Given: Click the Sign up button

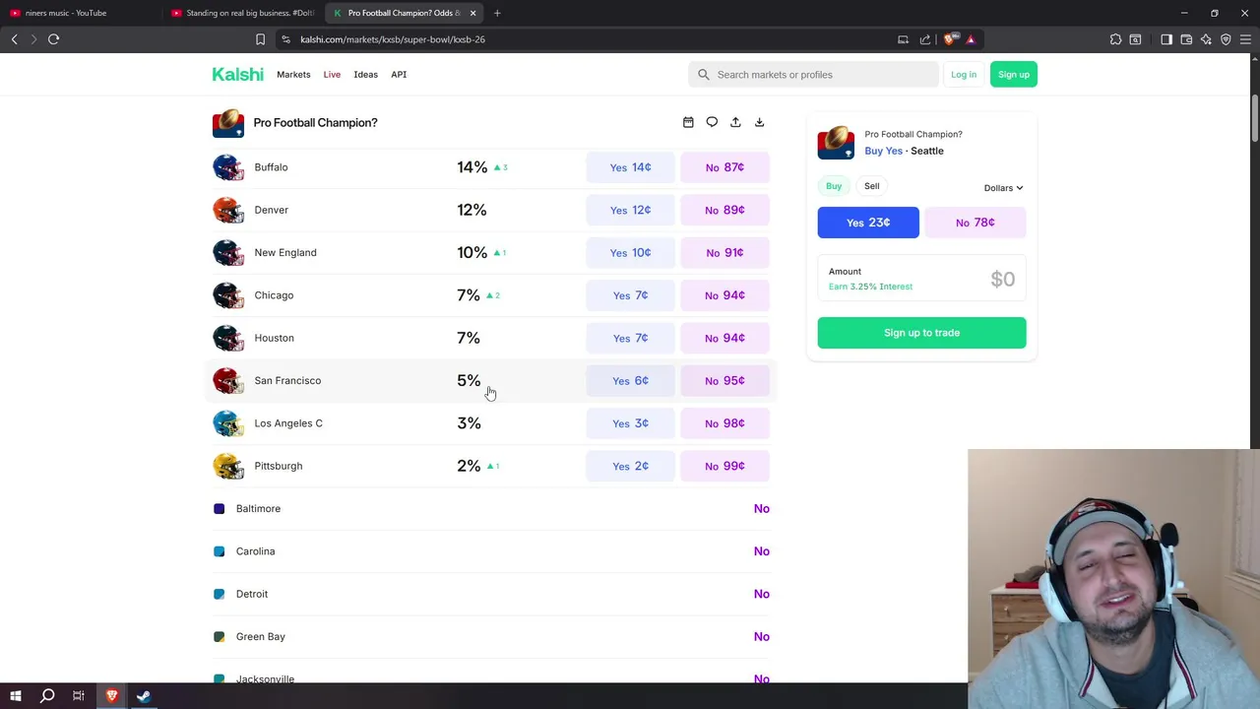Looking at the screenshot, I should point(1013,75).
